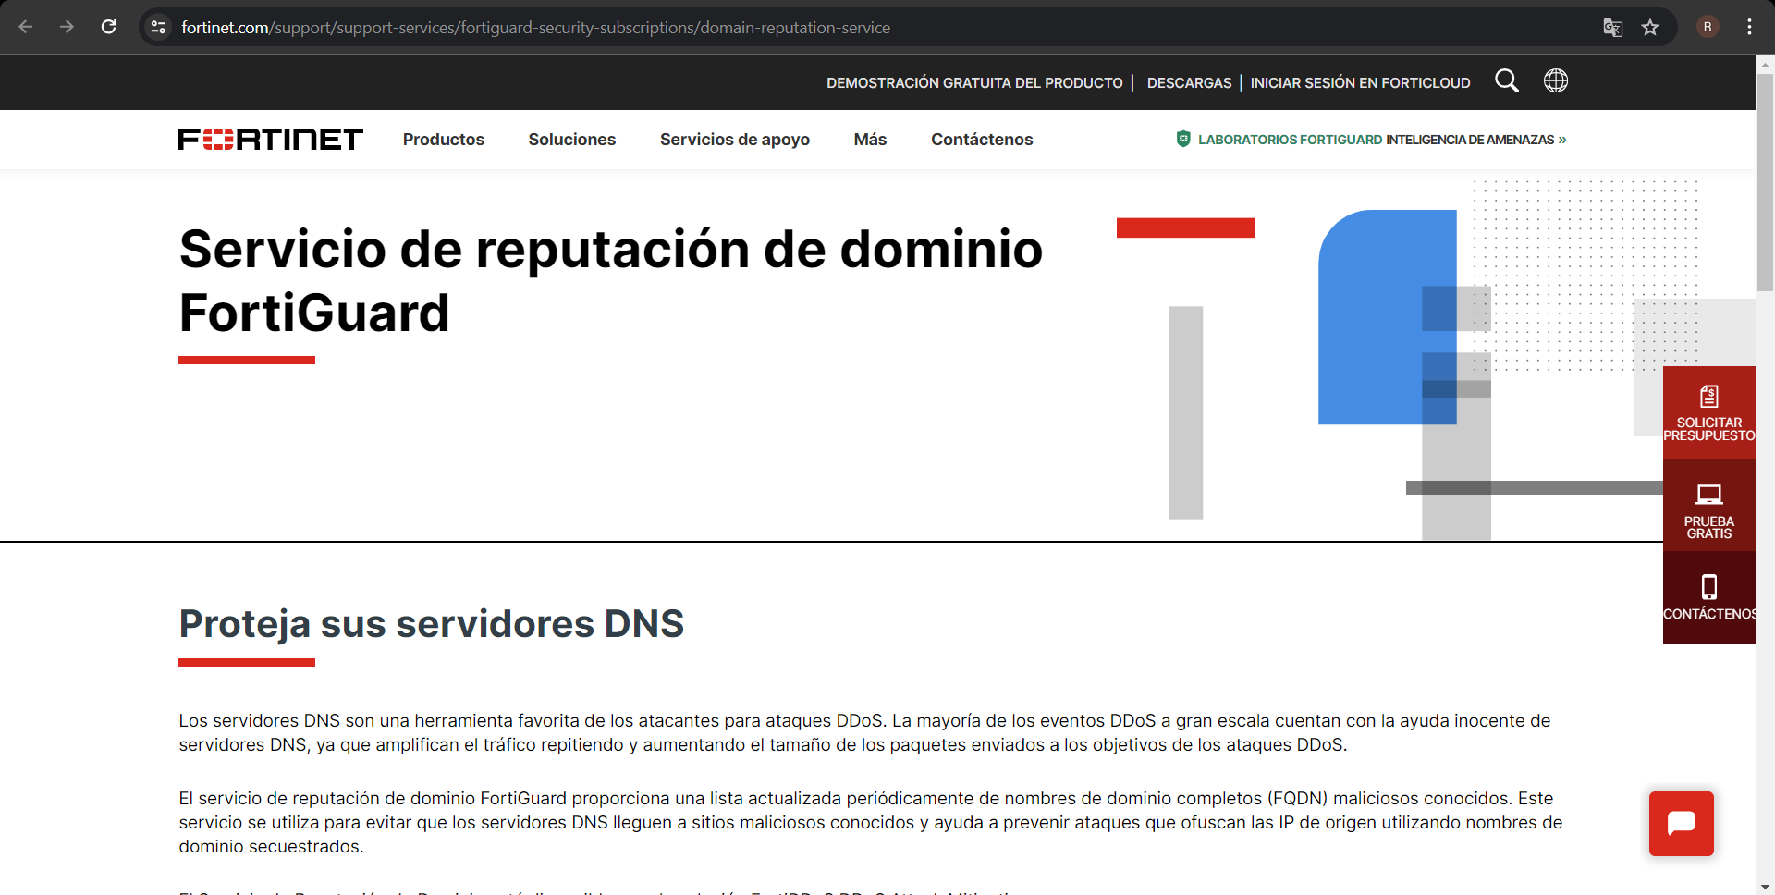Click the DESCARGAS link
Screen dimensions: 1775x895
(1189, 82)
